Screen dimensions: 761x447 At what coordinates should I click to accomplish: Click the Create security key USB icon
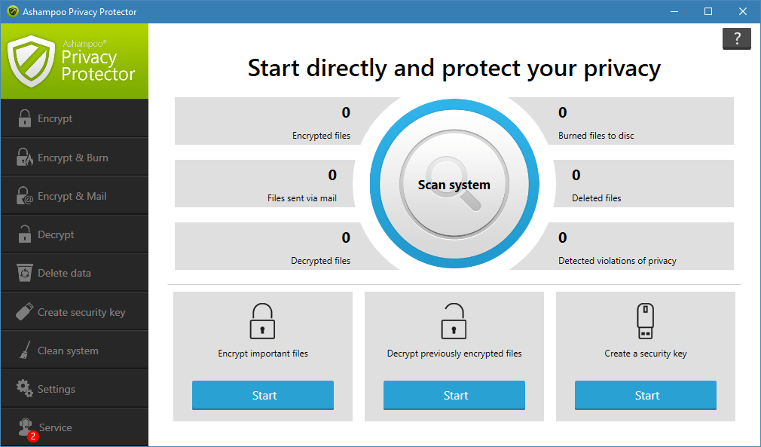(x=26, y=311)
